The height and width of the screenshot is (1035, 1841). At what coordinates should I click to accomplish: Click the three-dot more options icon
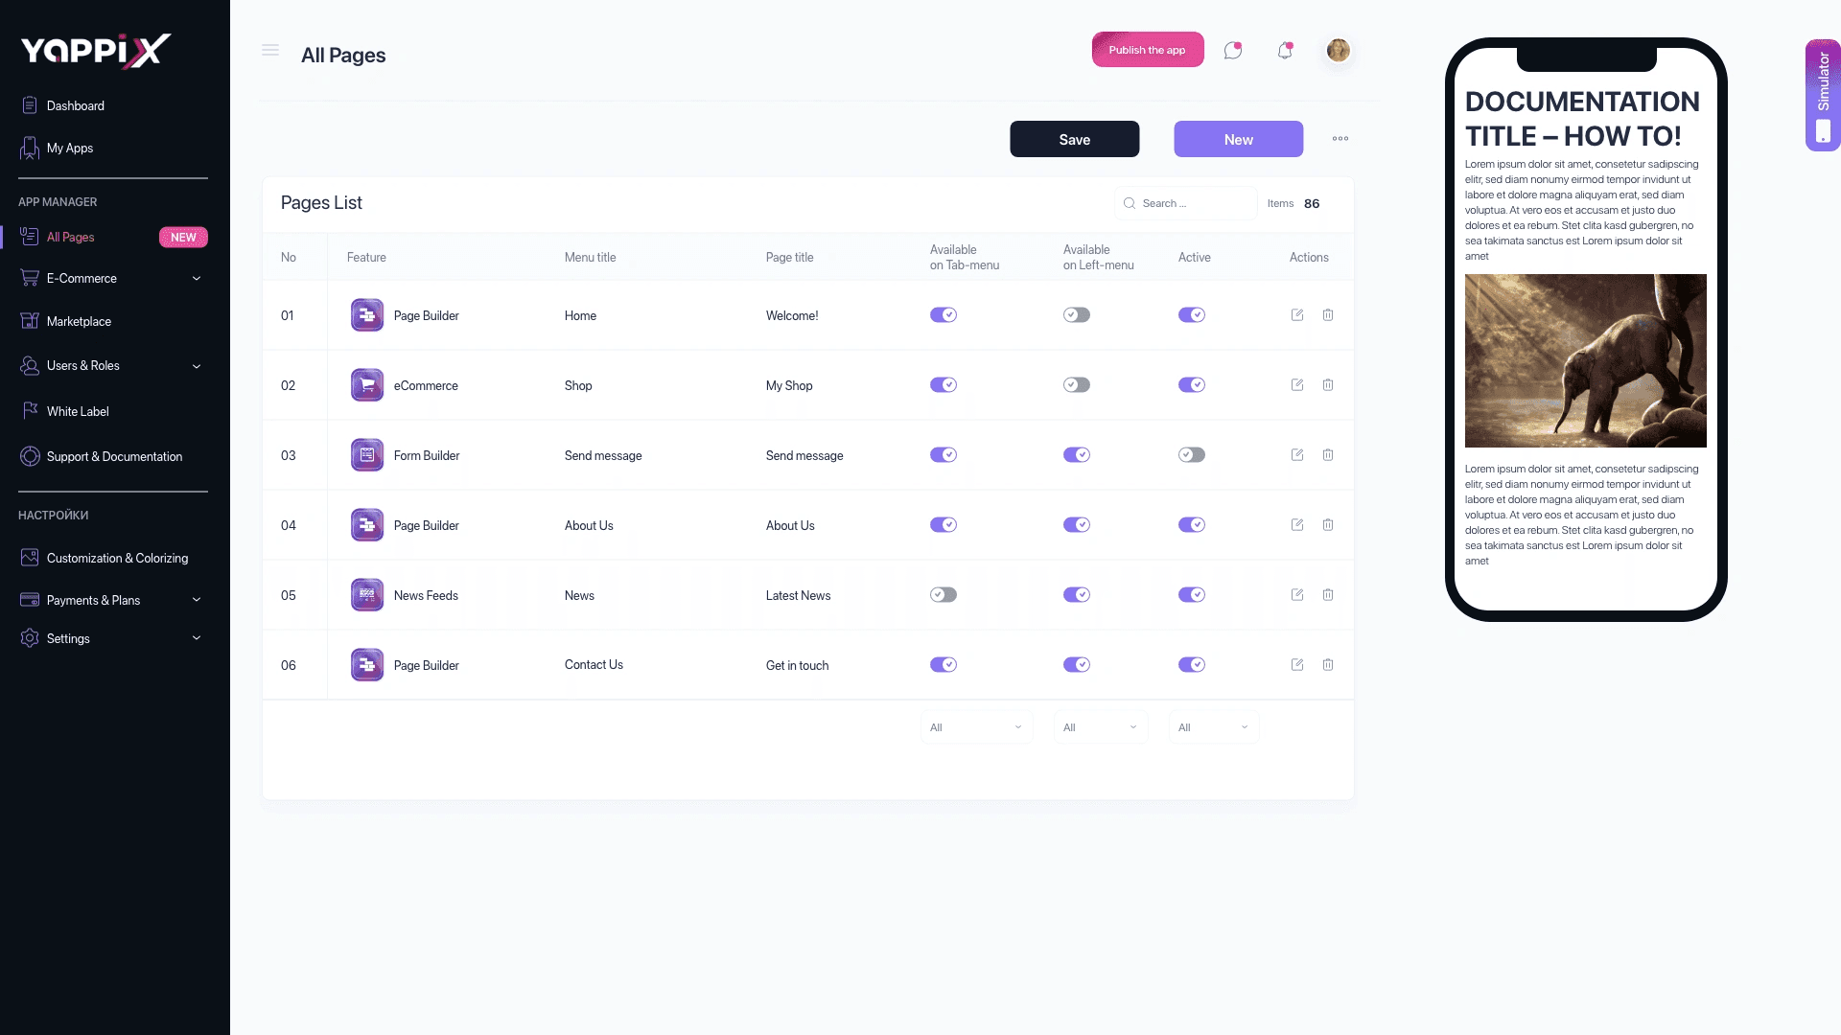[1340, 139]
